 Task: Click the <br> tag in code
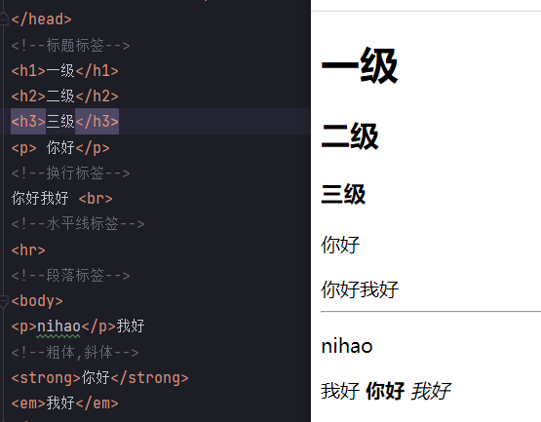tap(96, 199)
